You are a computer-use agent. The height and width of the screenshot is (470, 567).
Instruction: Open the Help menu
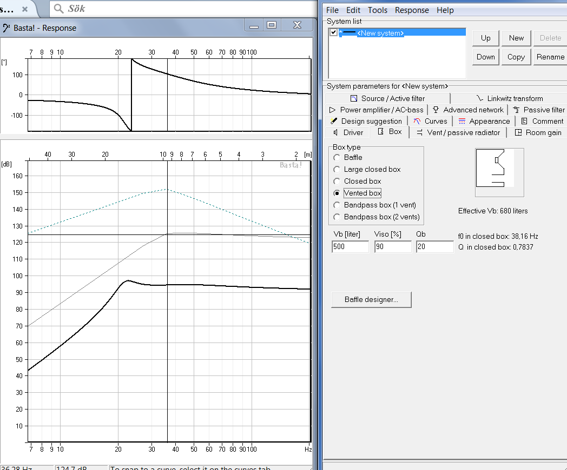(445, 10)
